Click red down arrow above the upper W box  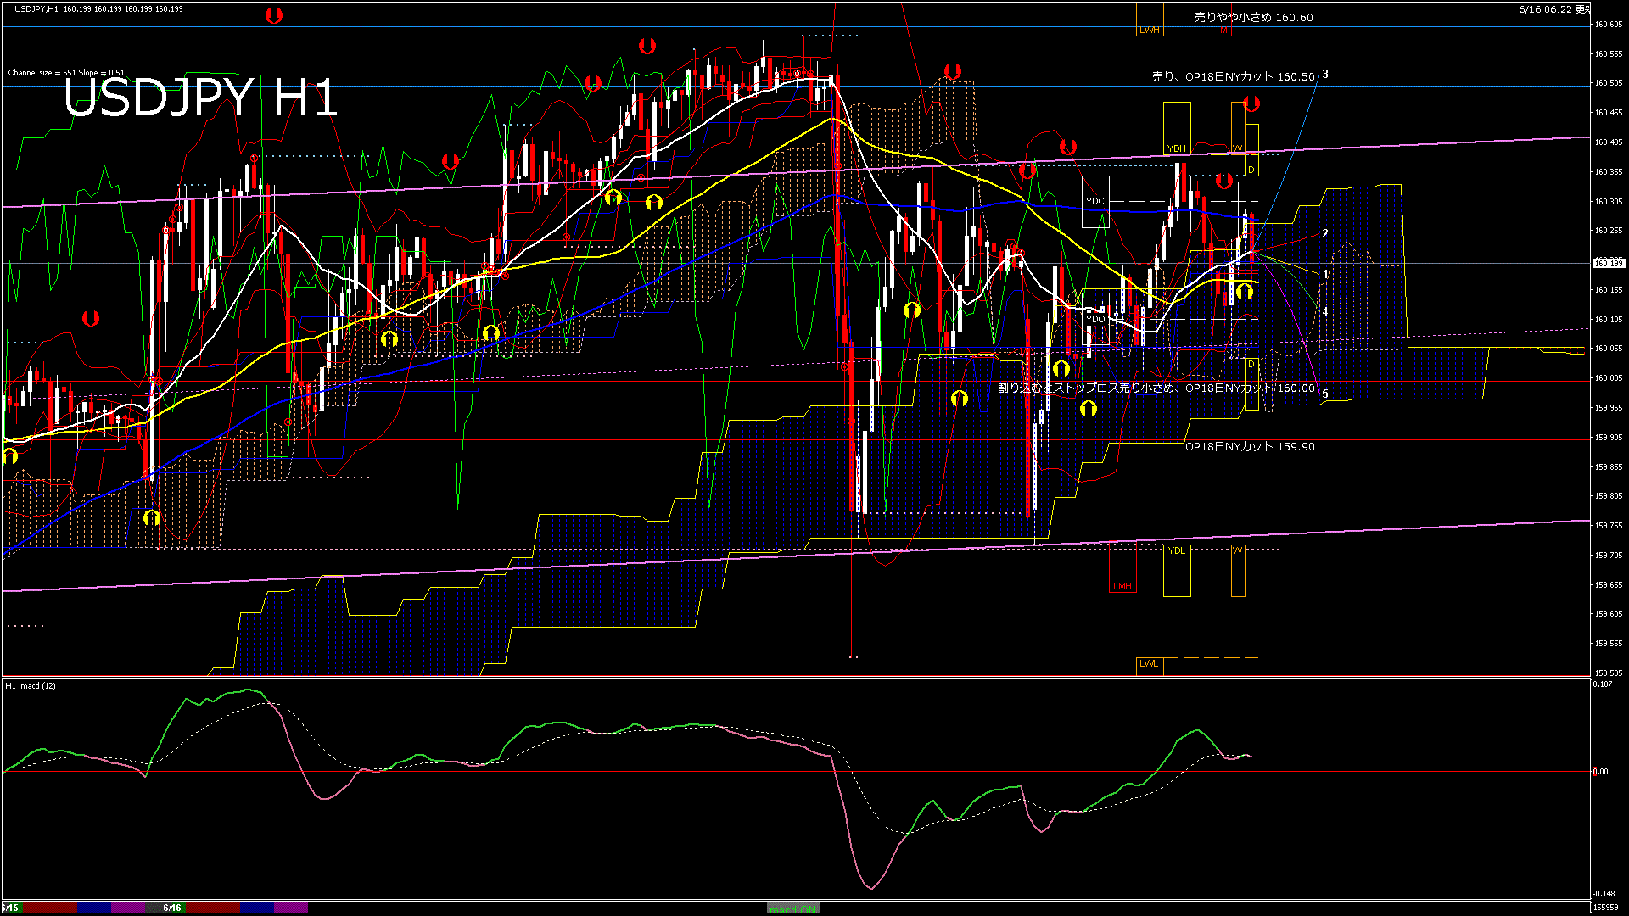click(x=1251, y=103)
